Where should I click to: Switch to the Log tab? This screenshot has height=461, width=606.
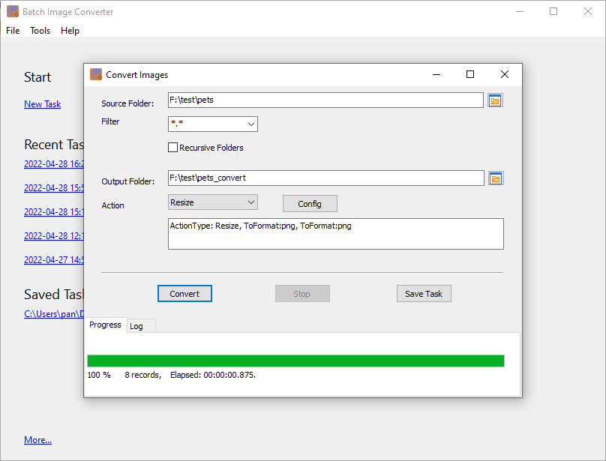pos(138,325)
